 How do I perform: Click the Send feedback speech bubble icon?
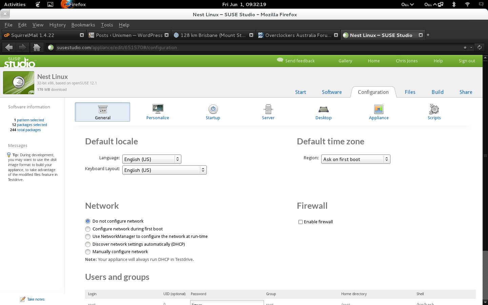pyautogui.click(x=280, y=60)
